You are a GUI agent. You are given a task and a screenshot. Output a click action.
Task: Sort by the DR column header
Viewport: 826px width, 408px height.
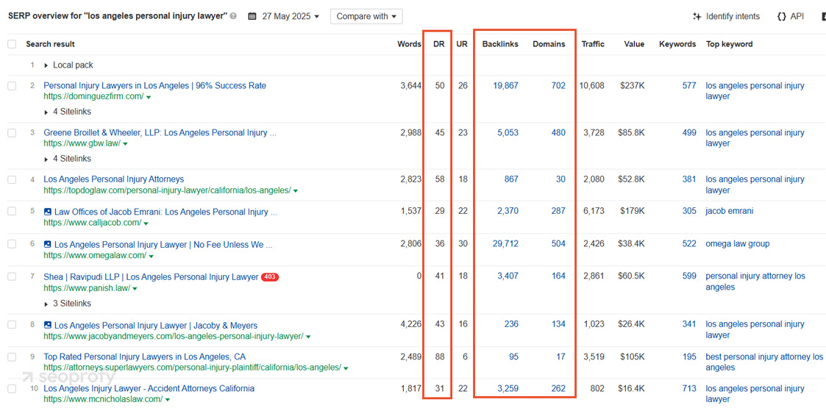(x=439, y=44)
